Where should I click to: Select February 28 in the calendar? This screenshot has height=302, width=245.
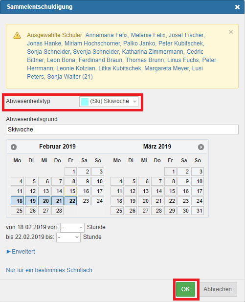(57, 211)
